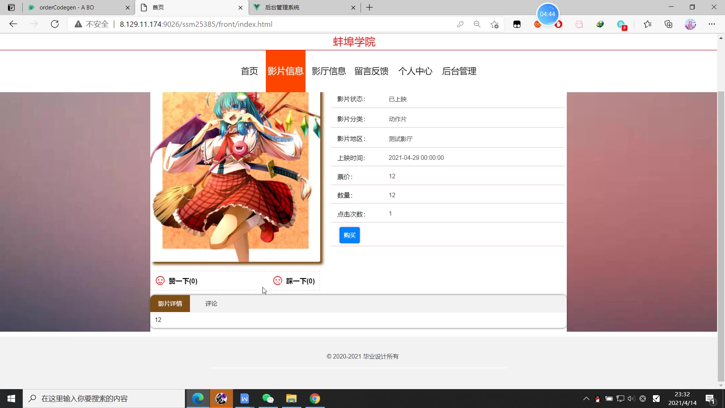The width and height of the screenshot is (725, 408).
Task: Open 个人中心 navigation item
Action: tap(415, 71)
